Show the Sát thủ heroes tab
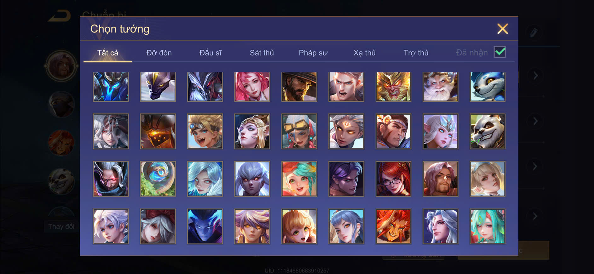Viewport: 594px width, 274px height. (262, 53)
